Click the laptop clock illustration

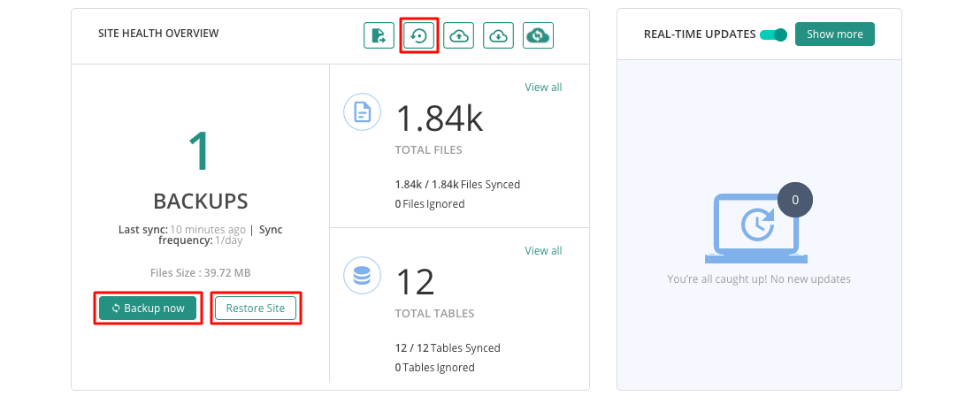755,228
